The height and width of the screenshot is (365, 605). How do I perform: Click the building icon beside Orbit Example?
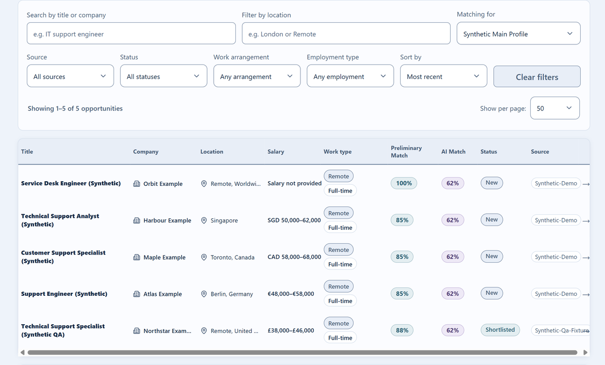[137, 184]
